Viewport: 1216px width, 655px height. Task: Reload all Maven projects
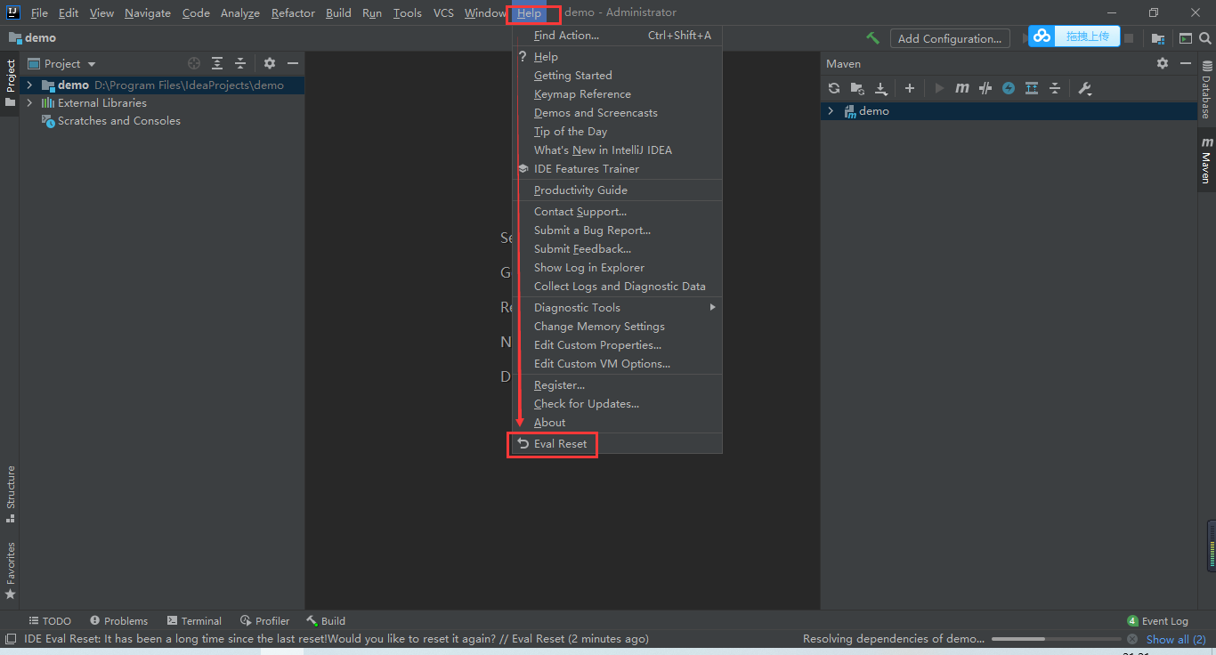point(834,88)
